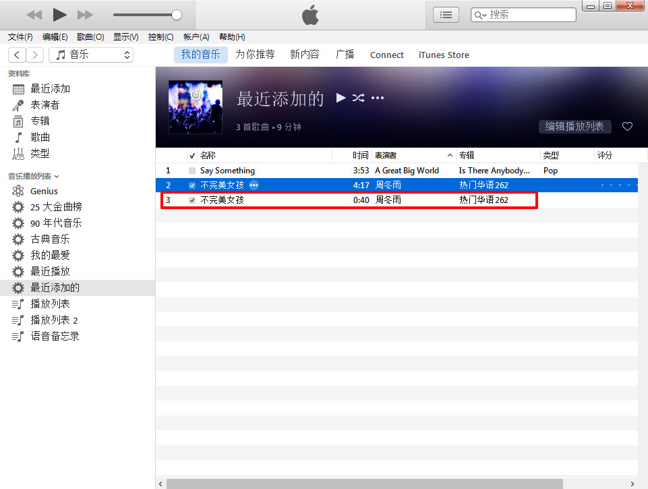Open the 最近播放 smart playlist
Screen dimensions: 648x489
coord(50,272)
